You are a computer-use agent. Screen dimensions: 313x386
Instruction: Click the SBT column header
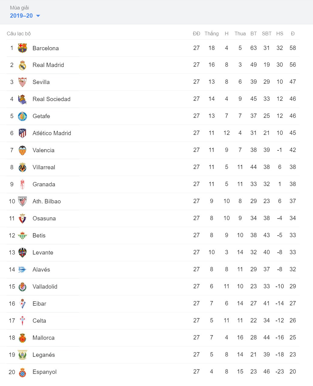coord(267,33)
